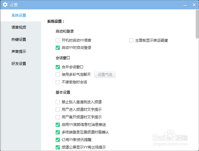Uncheck 频道公屏显示YY秀出场提示

[x=58, y=147]
